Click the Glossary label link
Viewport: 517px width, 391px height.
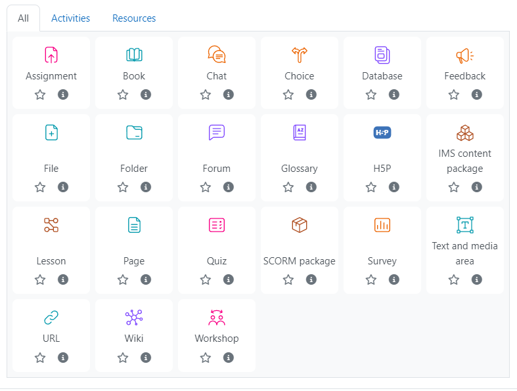300,169
